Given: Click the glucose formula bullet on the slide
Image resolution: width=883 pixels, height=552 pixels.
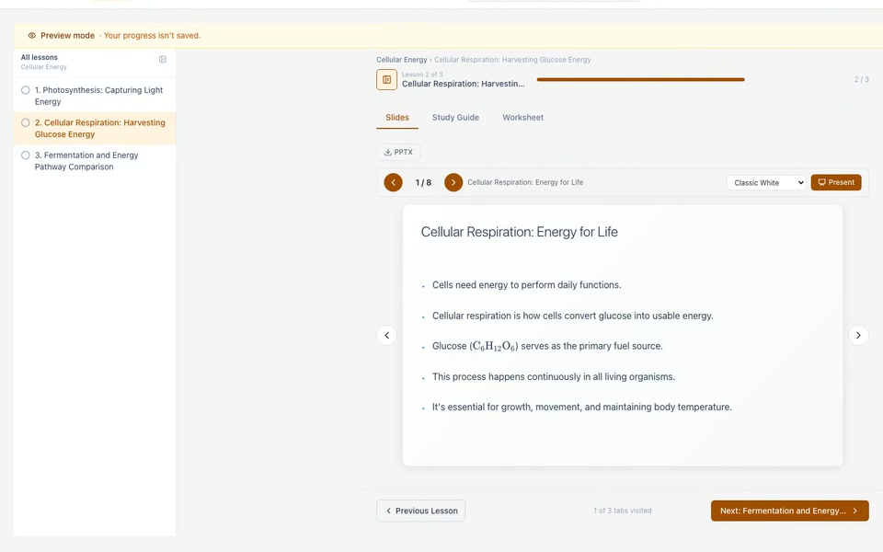Looking at the screenshot, I should 547,347.
